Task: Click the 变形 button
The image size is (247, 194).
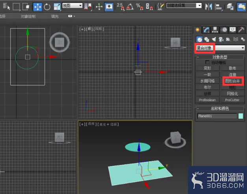Action: 208,68
